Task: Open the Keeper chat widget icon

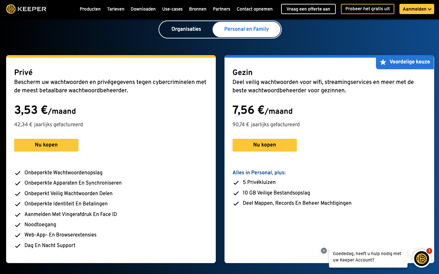Action: point(422,258)
